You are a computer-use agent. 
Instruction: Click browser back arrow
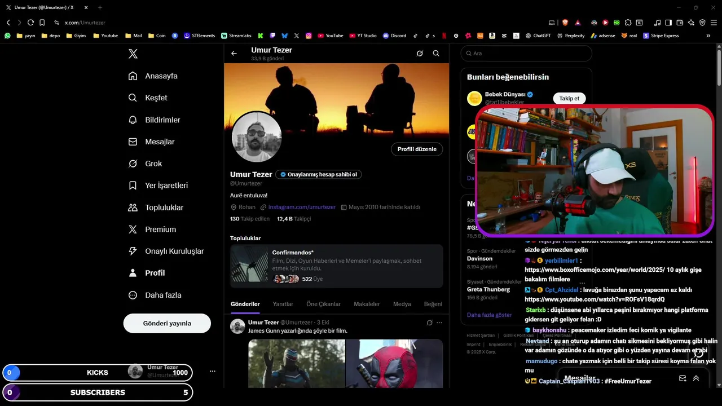point(8,23)
